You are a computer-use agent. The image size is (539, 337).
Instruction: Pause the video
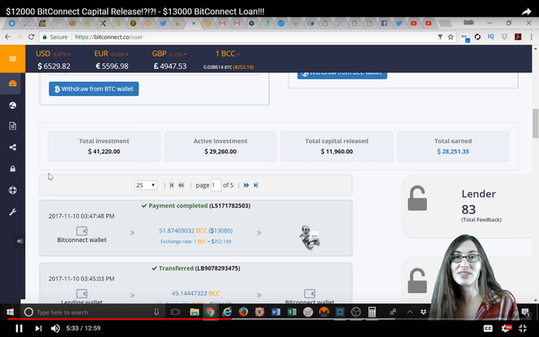tap(19, 329)
